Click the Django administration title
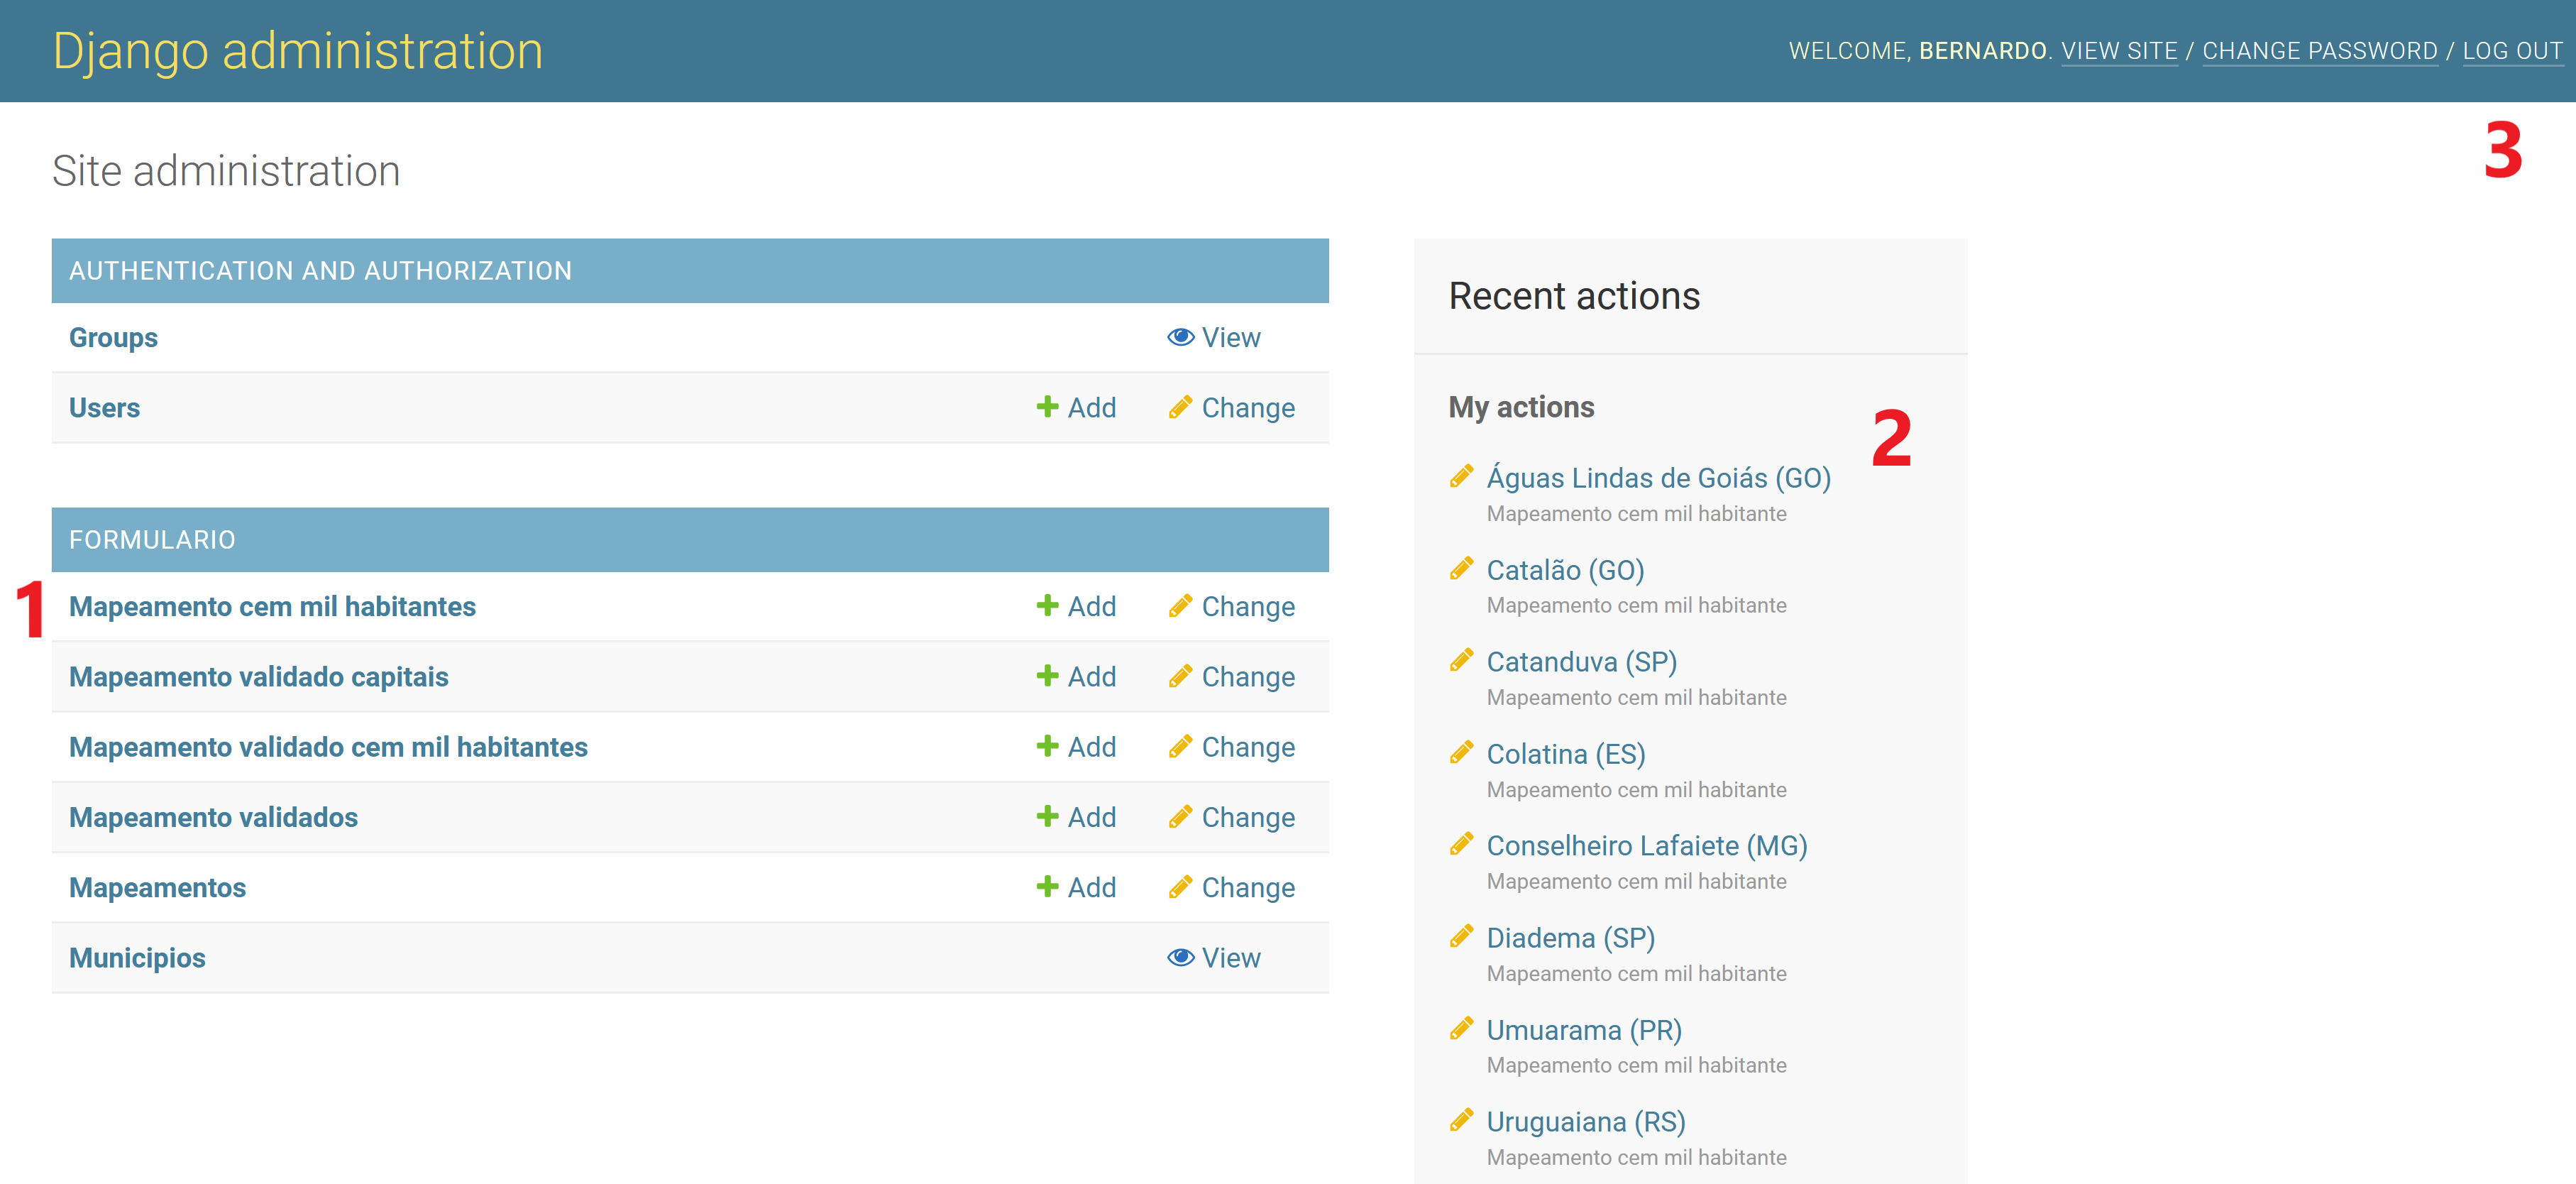2576x1184 pixels. [x=298, y=51]
